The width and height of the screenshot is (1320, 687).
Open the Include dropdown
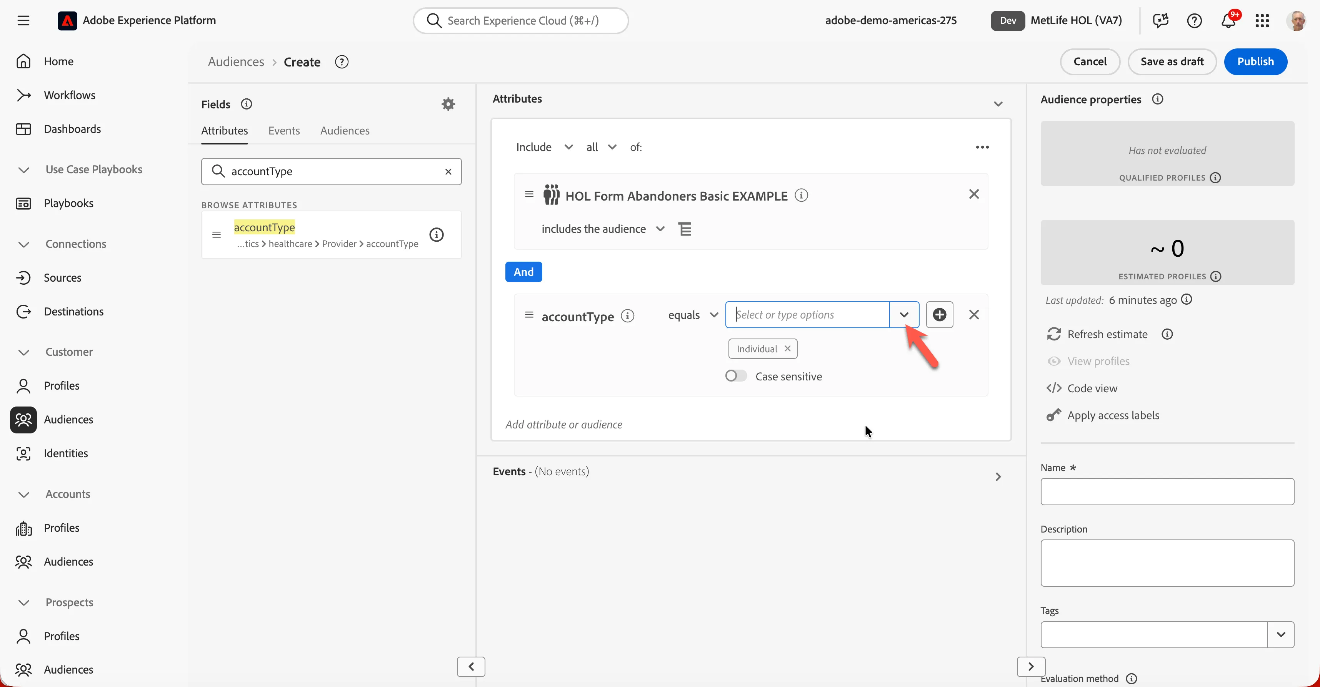(x=544, y=148)
